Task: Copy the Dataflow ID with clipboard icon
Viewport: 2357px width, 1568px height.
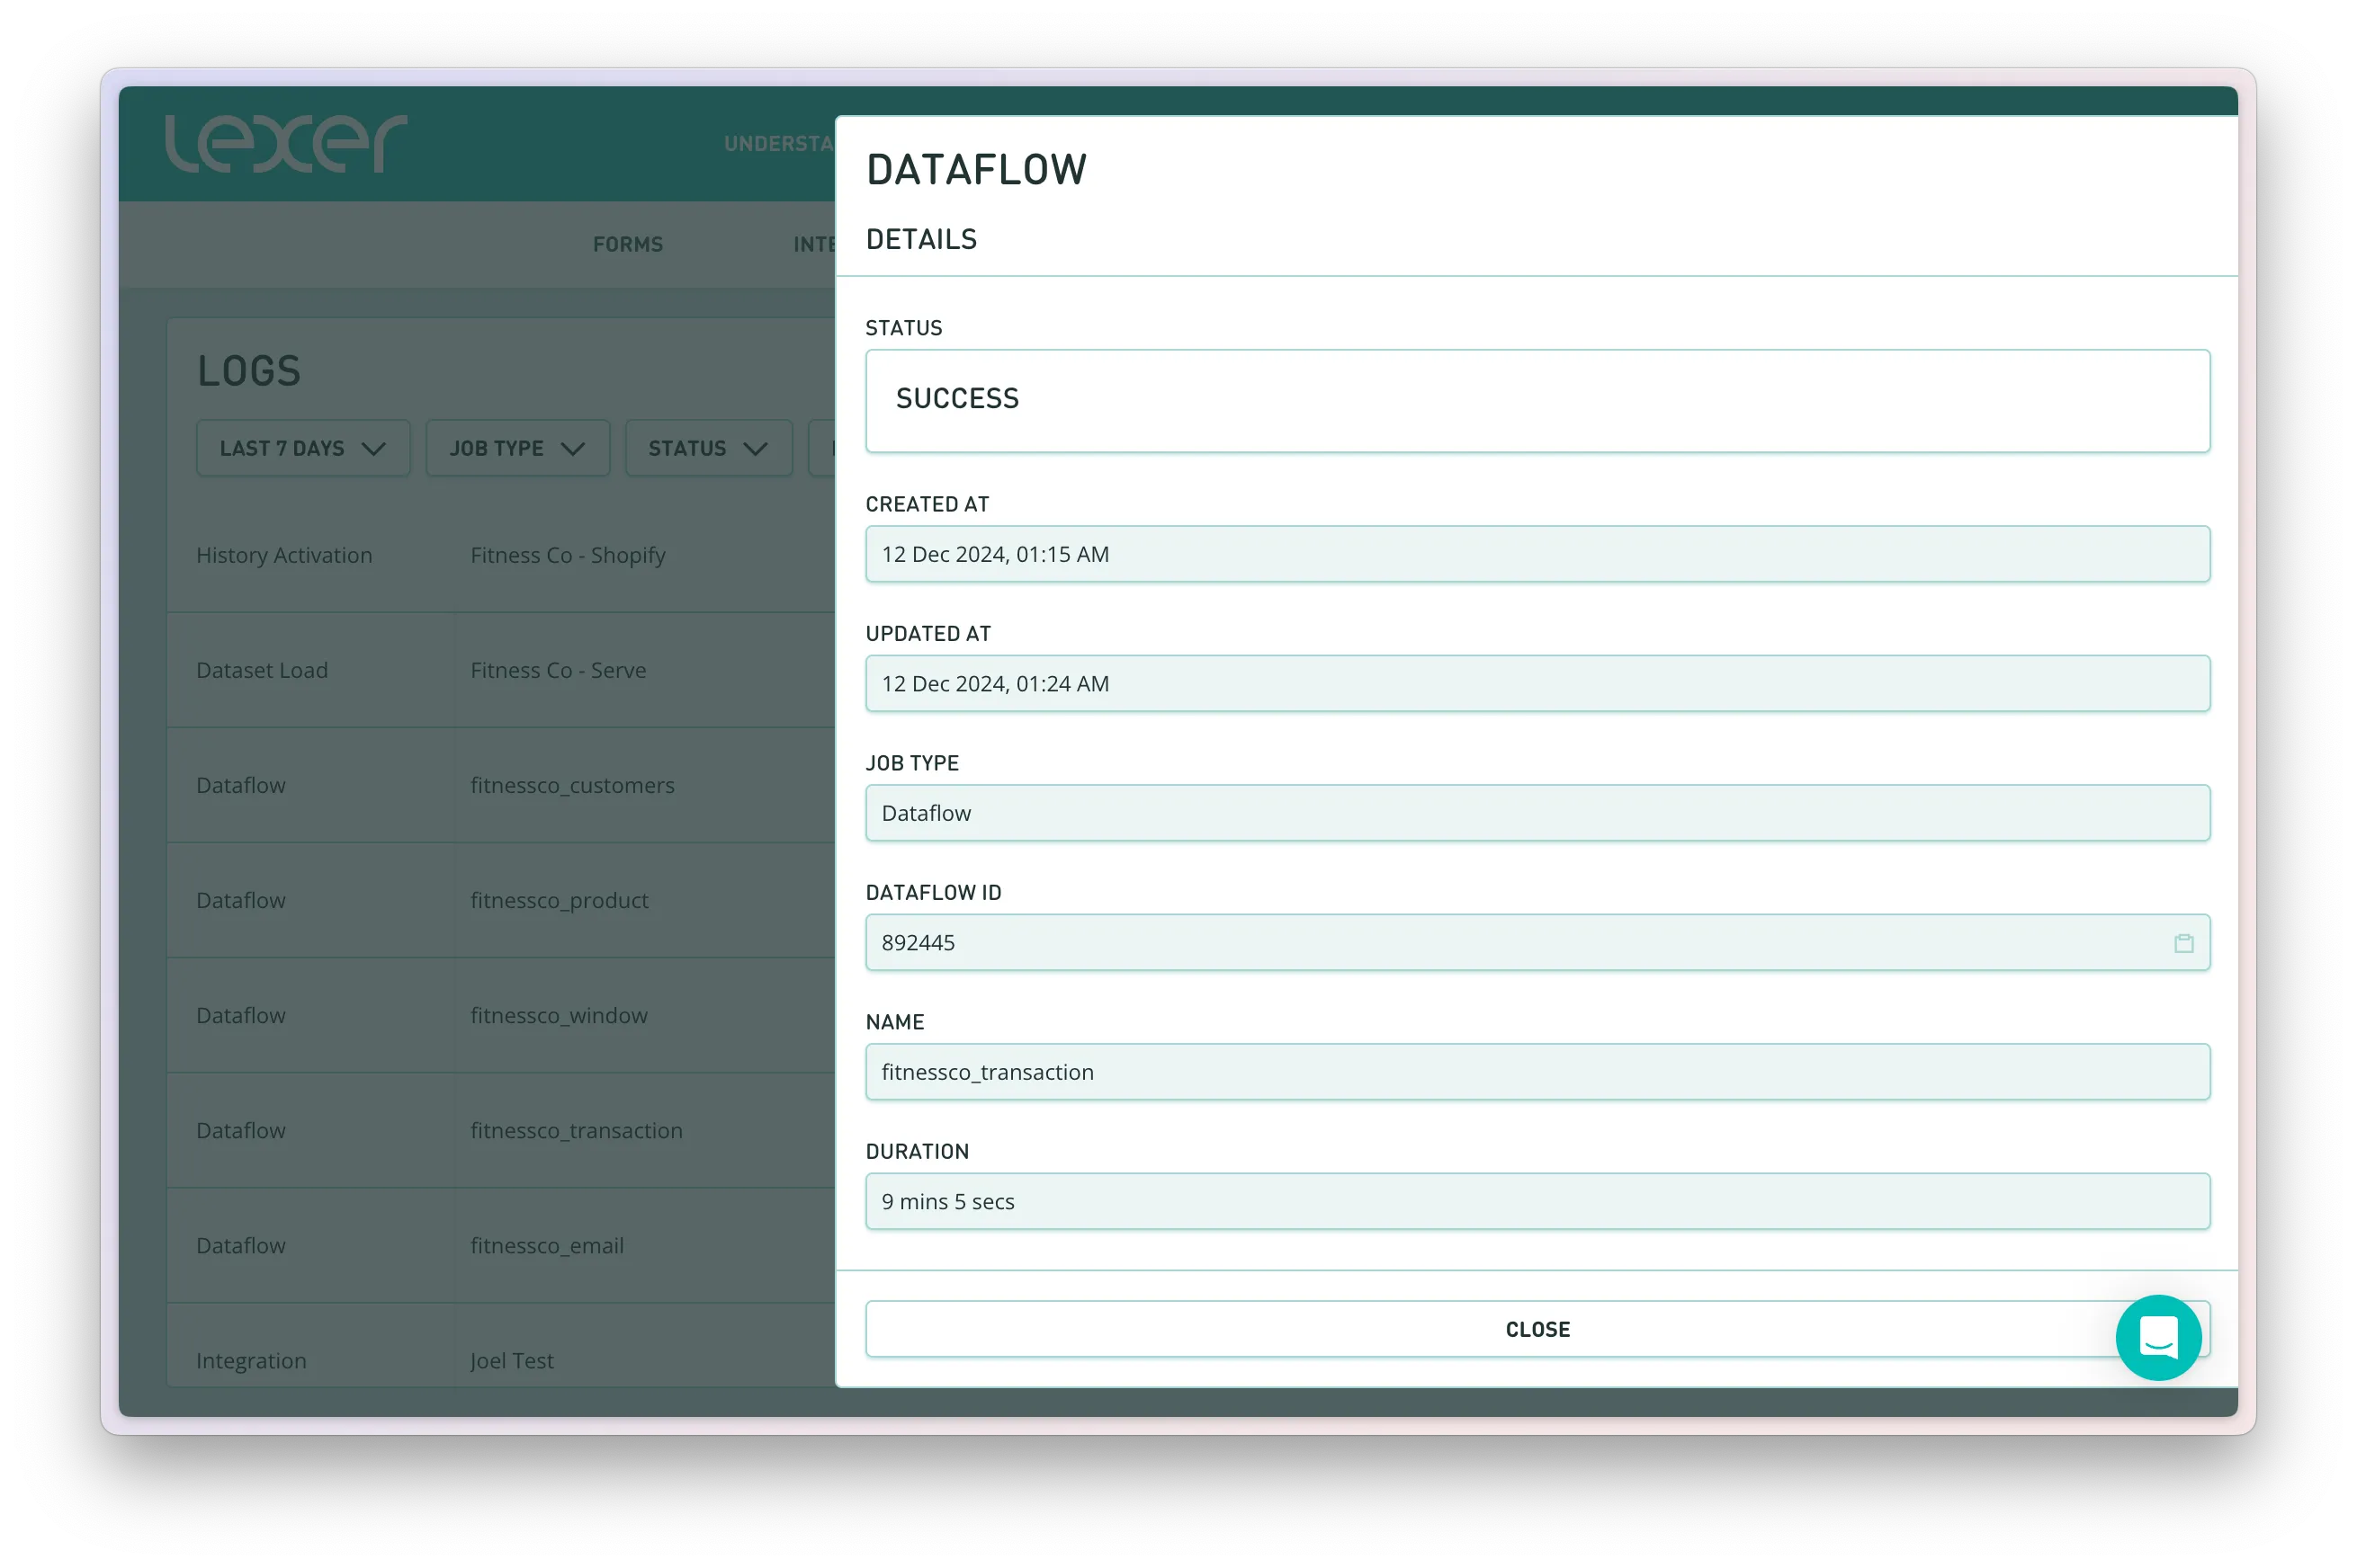Action: point(2183,943)
